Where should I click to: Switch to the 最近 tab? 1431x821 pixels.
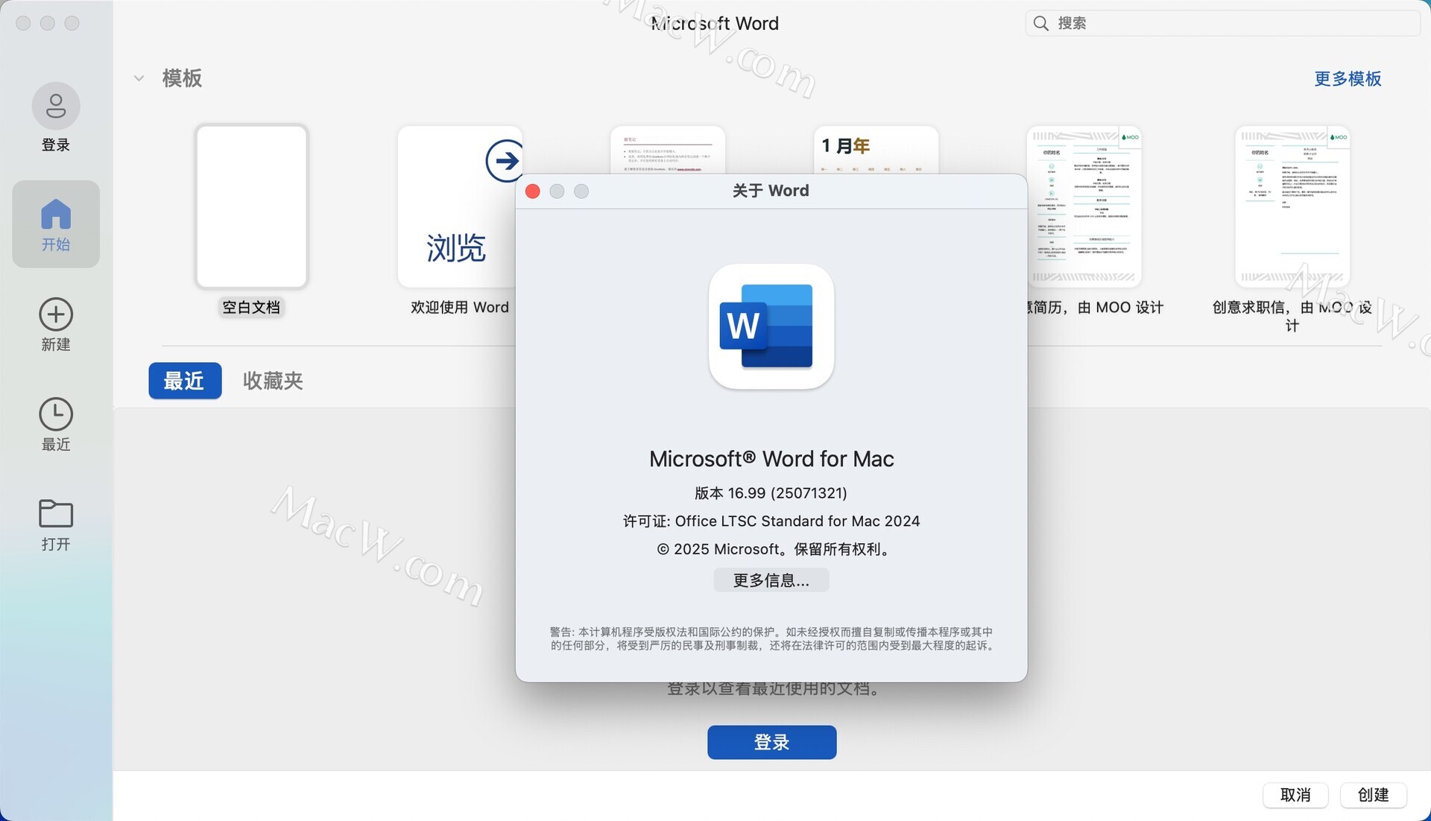185,381
